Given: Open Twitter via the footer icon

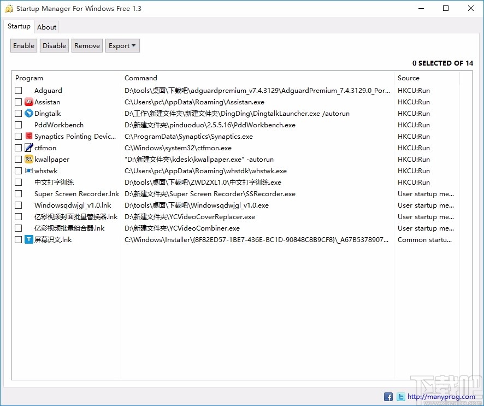Looking at the screenshot, I should [x=400, y=396].
